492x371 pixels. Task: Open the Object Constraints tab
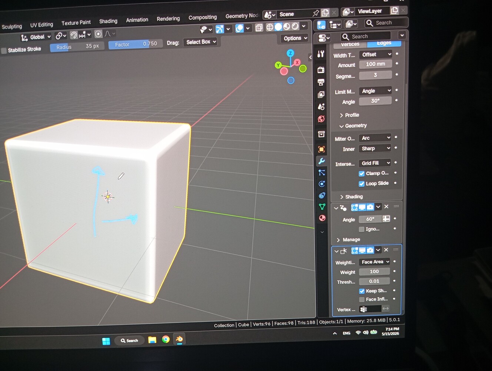coord(322,195)
